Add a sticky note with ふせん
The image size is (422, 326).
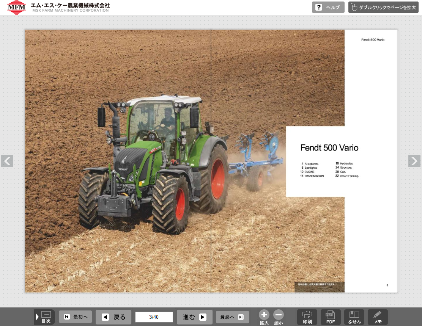354,317
